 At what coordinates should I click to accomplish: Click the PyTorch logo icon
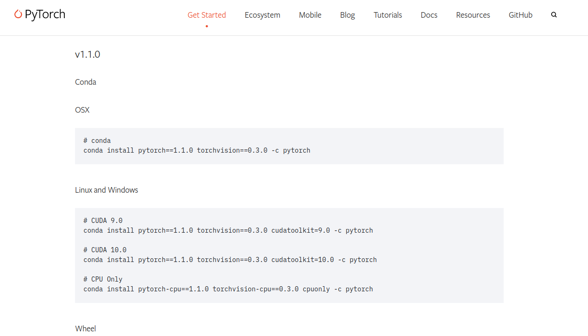(x=18, y=14)
